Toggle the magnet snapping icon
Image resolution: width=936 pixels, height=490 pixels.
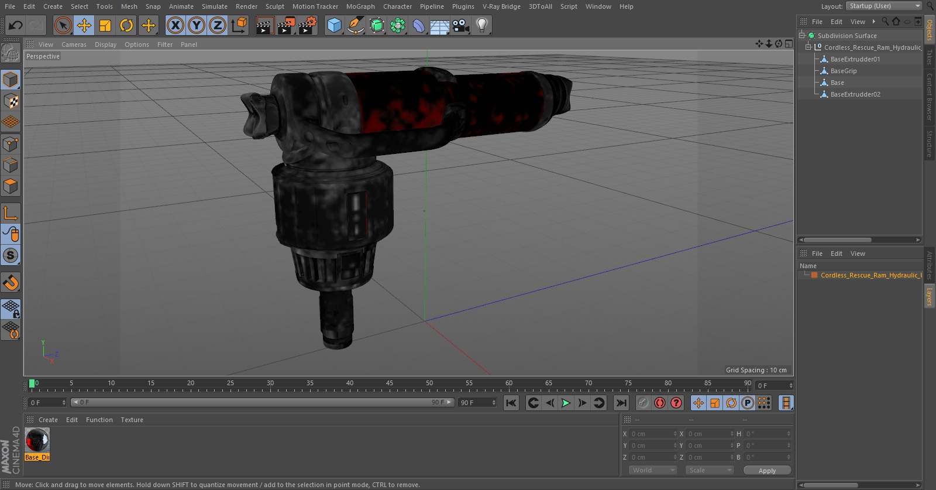coord(11,282)
